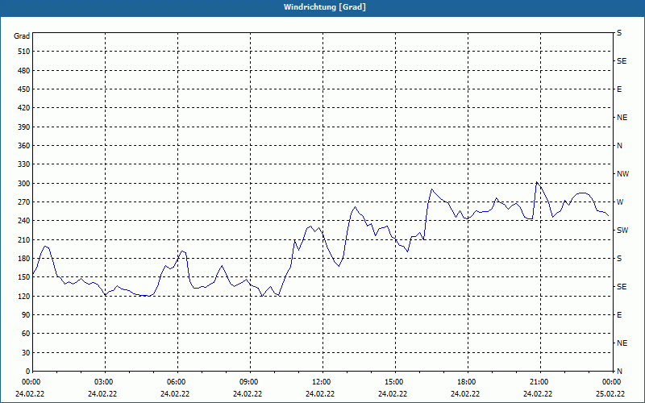Image resolution: width=645 pixels, height=403 pixels.
Task: Click the y-axis value 390
Action: [24, 127]
